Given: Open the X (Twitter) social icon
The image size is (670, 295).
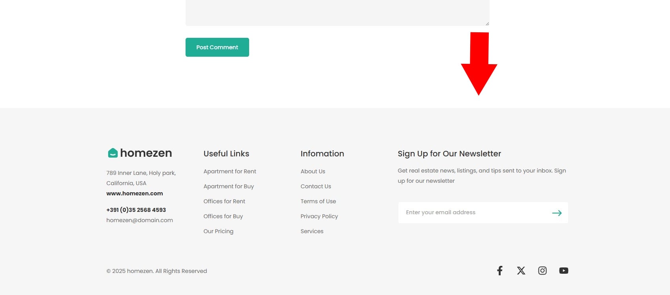Looking at the screenshot, I should [x=521, y=271].
